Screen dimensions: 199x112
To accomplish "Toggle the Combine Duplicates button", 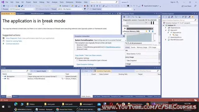I will [102, 71].
